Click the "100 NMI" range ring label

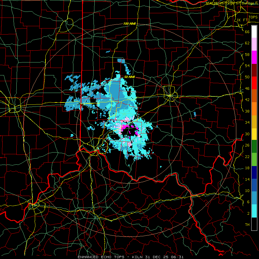(129, 24)
